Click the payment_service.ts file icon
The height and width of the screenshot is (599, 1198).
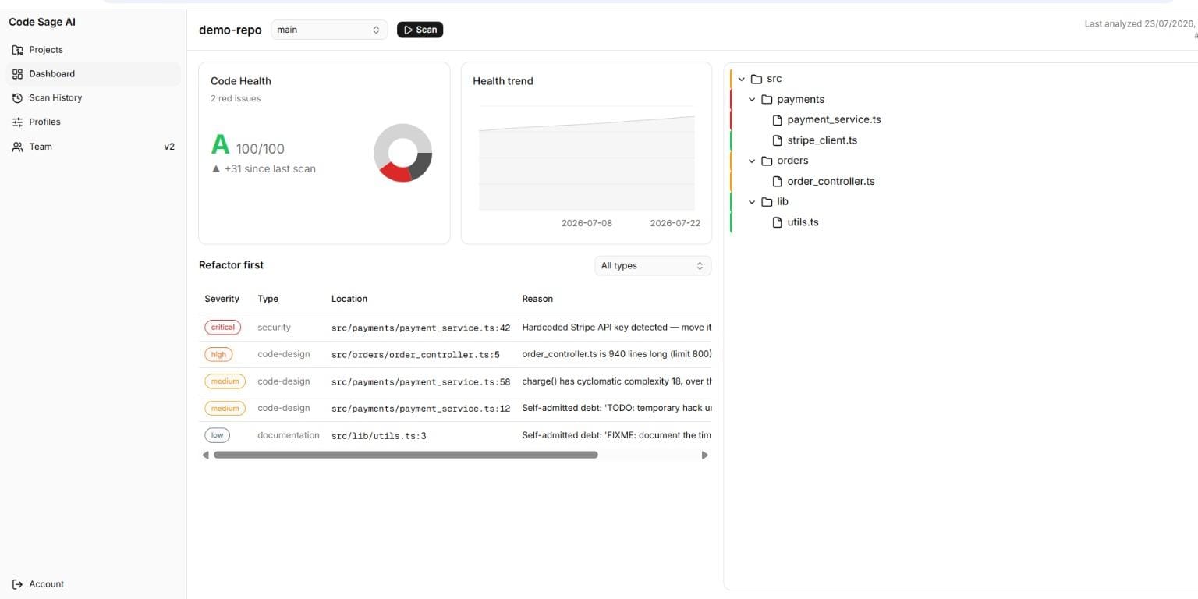tap(777, 120)
